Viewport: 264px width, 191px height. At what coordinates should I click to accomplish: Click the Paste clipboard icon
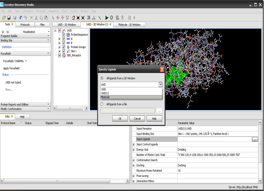(x=46, y=18)
